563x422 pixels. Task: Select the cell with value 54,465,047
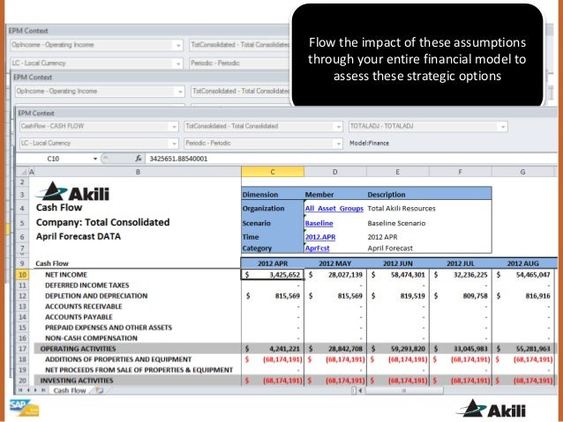523,275
